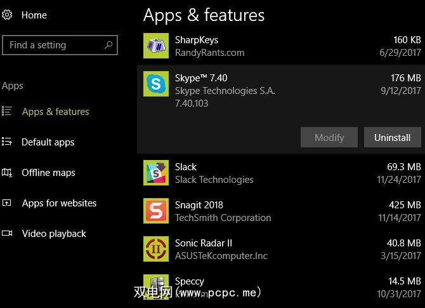Click the Skype app icon
425x308 pixels.
pyautogui.click(x=156, y=84)
